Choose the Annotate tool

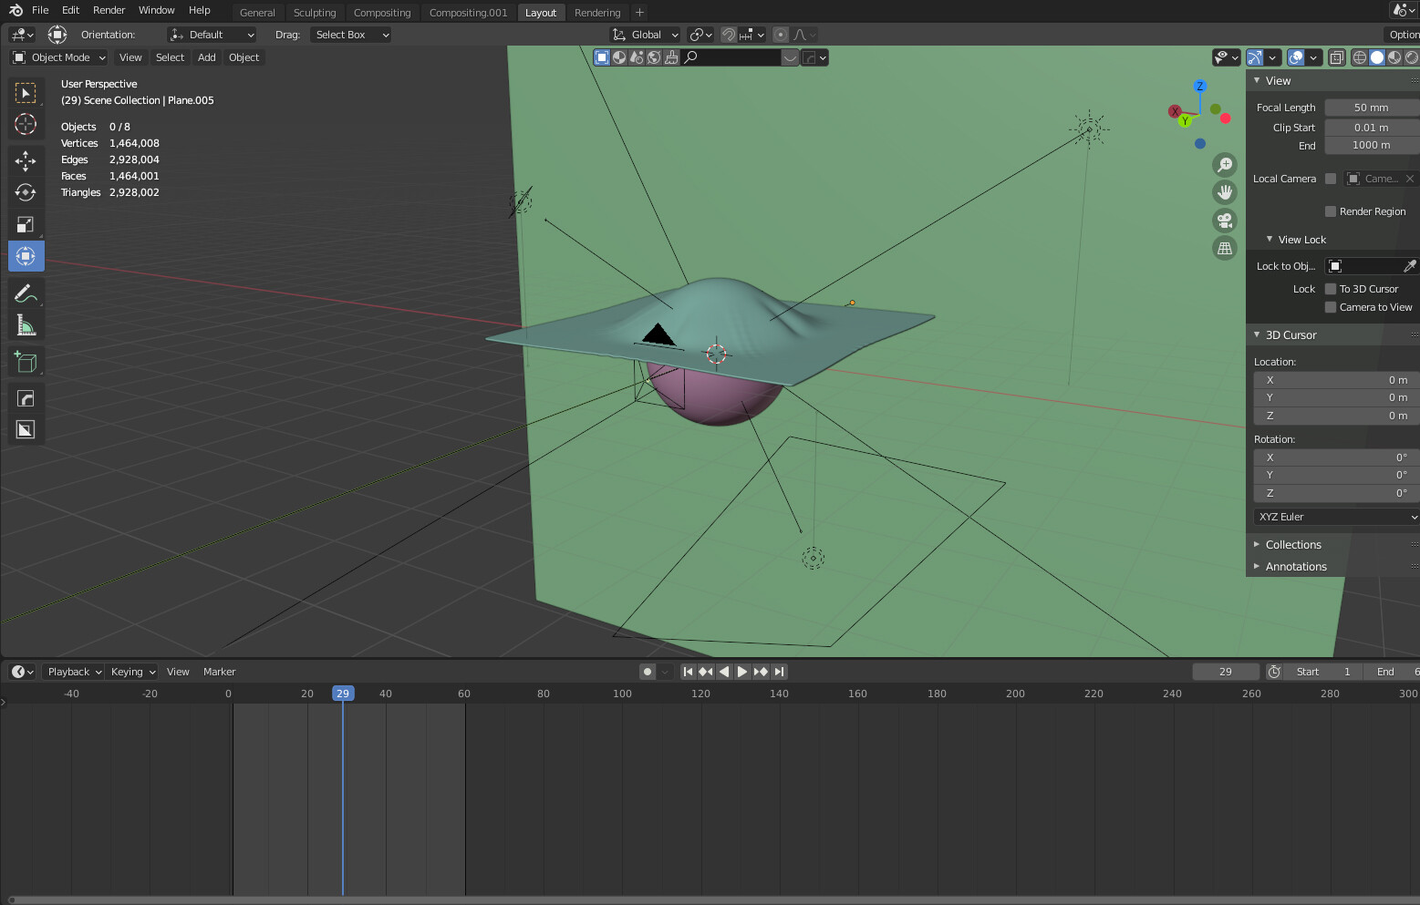coord(26,293)
